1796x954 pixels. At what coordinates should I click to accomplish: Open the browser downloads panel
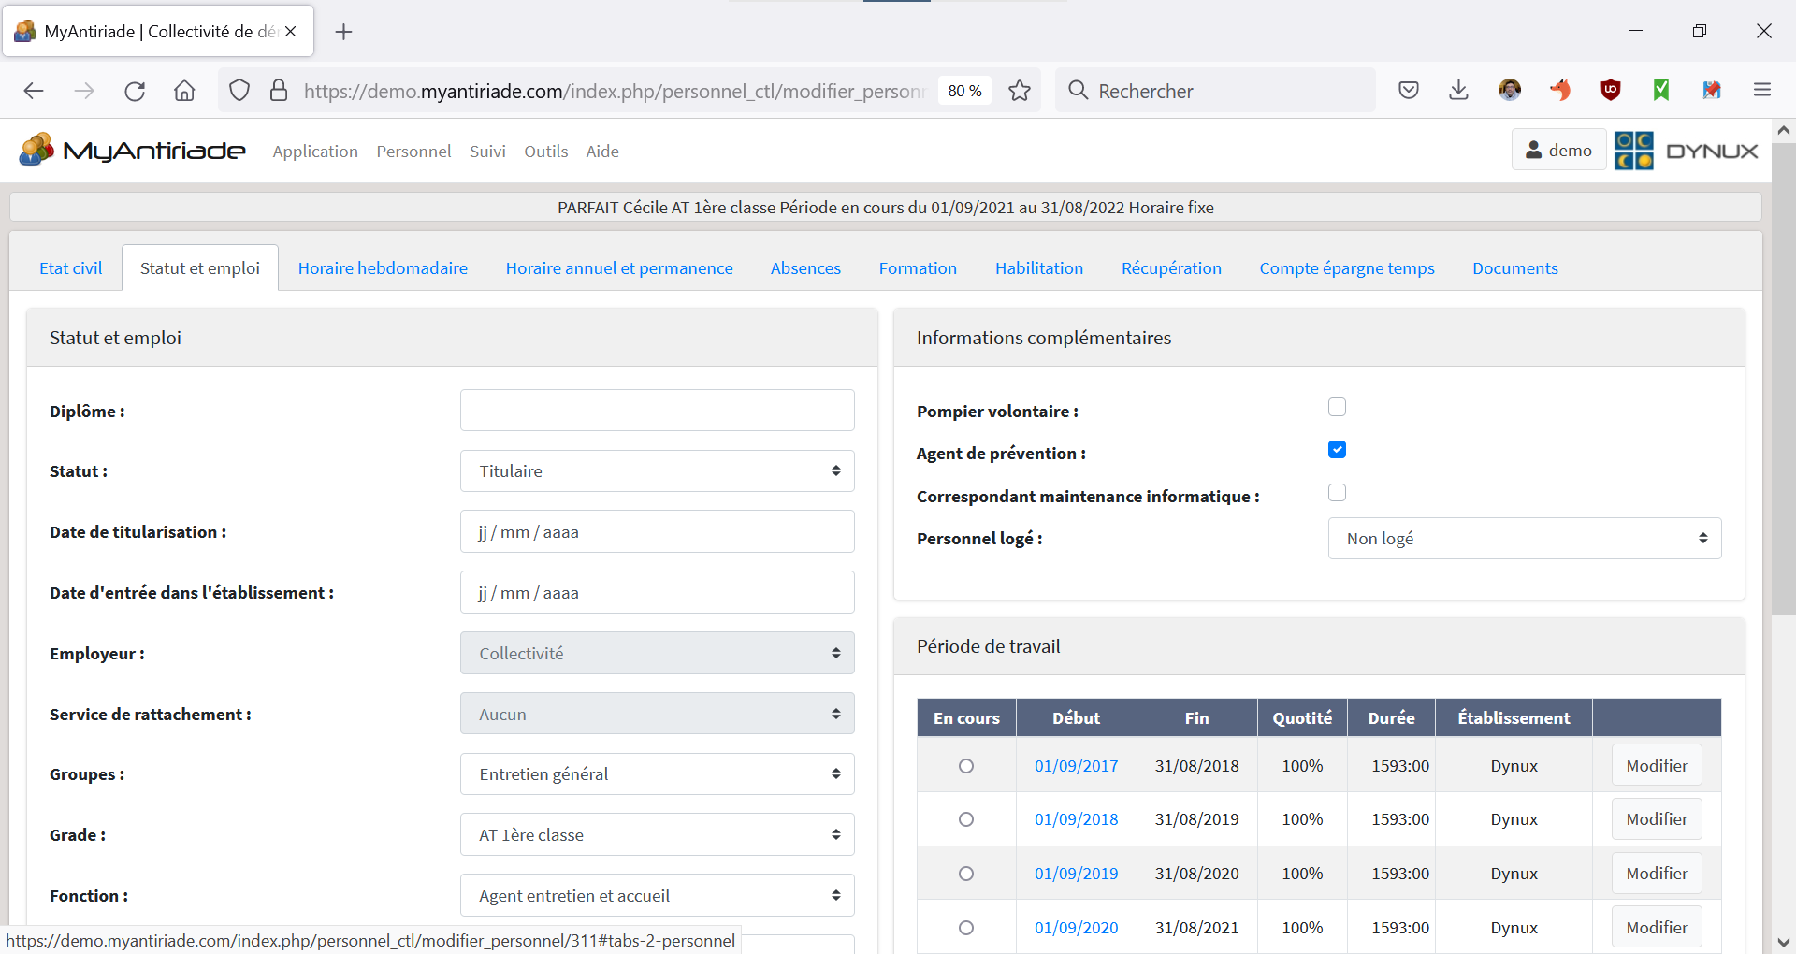click(x=1458, y=90)
